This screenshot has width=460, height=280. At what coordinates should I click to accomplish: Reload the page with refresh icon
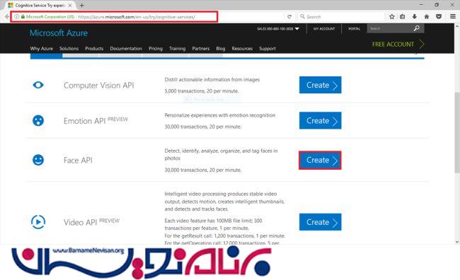point(289,17)
